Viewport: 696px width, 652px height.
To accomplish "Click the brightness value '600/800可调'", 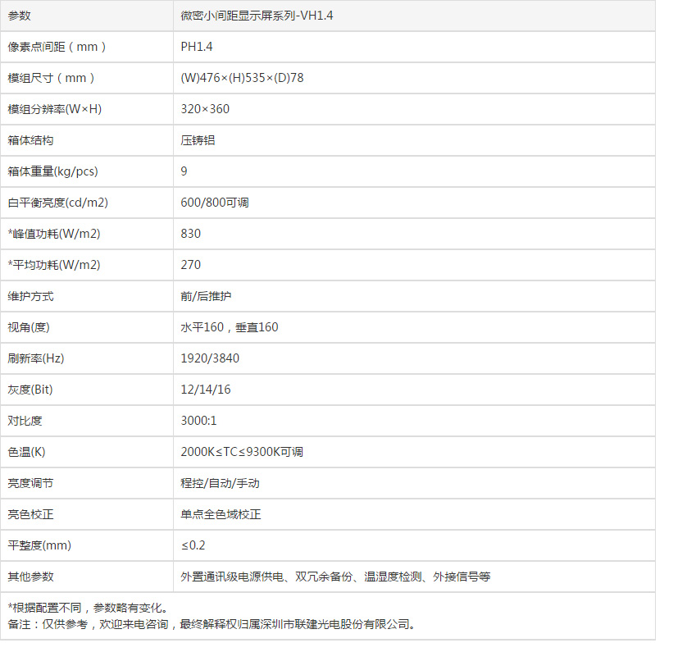I will [x=215, y=203].
